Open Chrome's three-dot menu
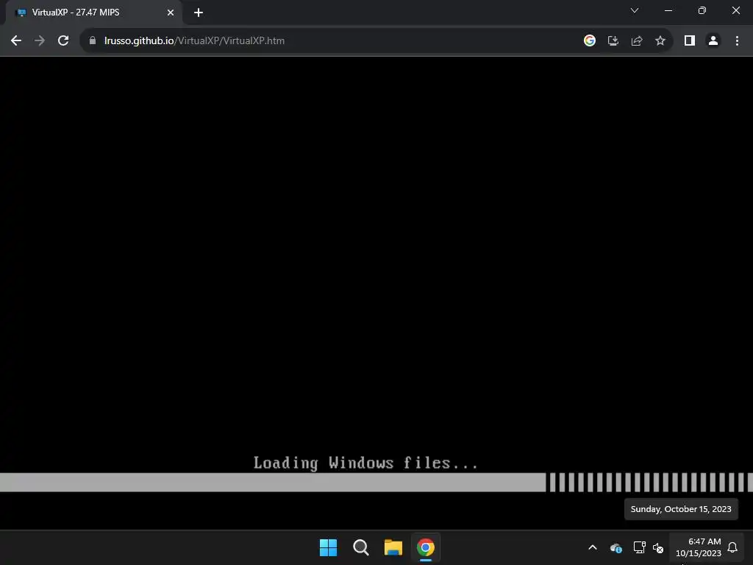Screen dimensions: 753x565 pos(737,41)
